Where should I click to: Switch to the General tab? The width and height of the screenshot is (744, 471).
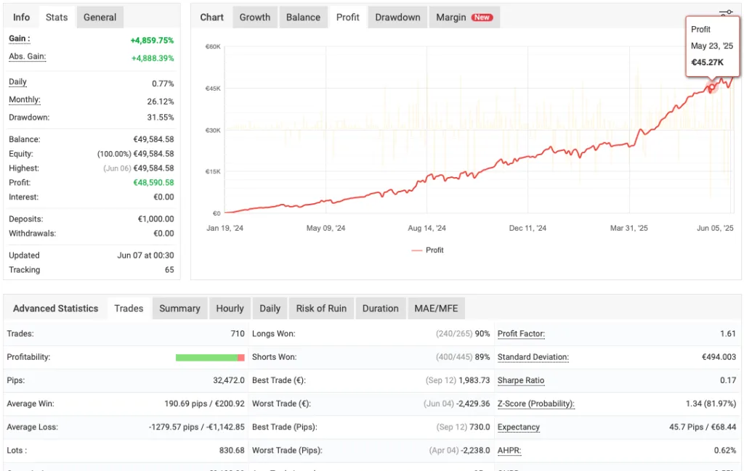pyautogui.click(x=100, y=17)
